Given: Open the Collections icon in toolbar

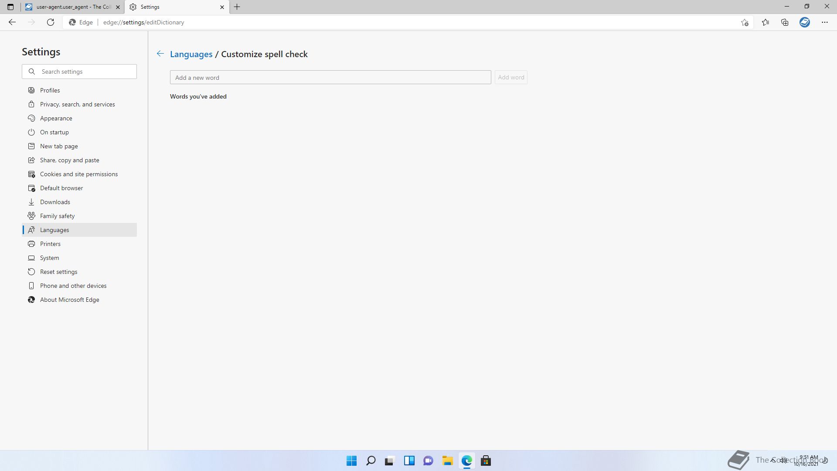Looking at the screenshot, I should tap(785, 22).
